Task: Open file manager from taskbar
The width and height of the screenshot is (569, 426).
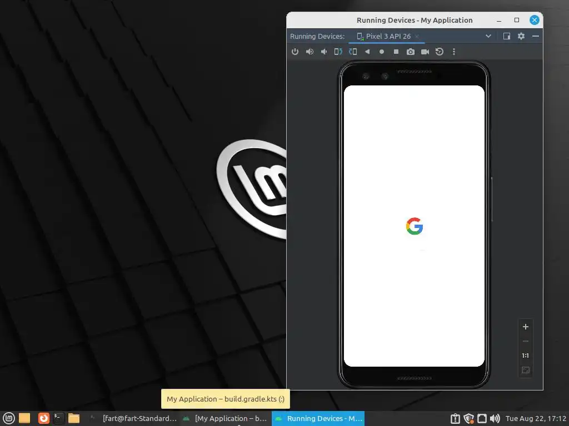Action: 74,418
